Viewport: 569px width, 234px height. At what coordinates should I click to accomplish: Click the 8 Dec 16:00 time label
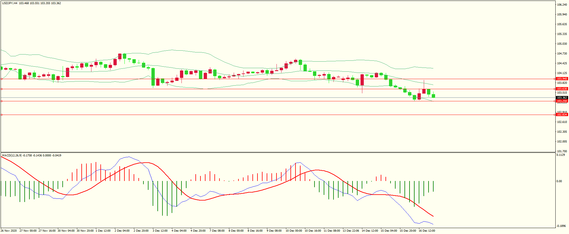pos(255,231)
